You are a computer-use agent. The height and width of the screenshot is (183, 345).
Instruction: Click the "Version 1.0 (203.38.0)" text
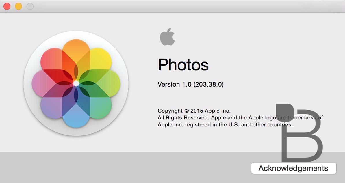[x=190, y=84]
